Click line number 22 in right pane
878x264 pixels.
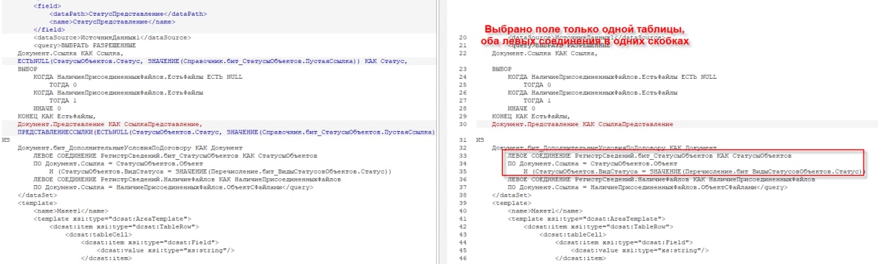click(x=462, y=53)
